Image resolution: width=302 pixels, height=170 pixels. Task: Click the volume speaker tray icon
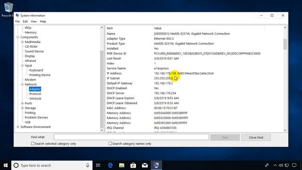pyautogui.click(x=281, y=165)
